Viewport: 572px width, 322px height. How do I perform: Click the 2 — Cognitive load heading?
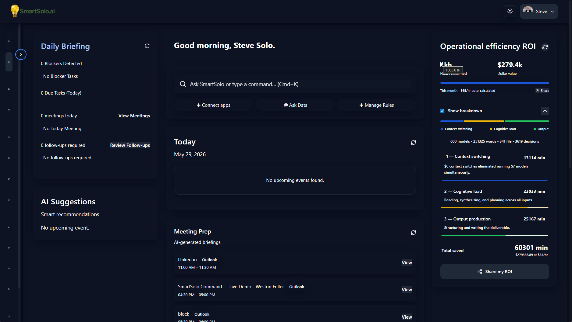[x=463, y=191]
